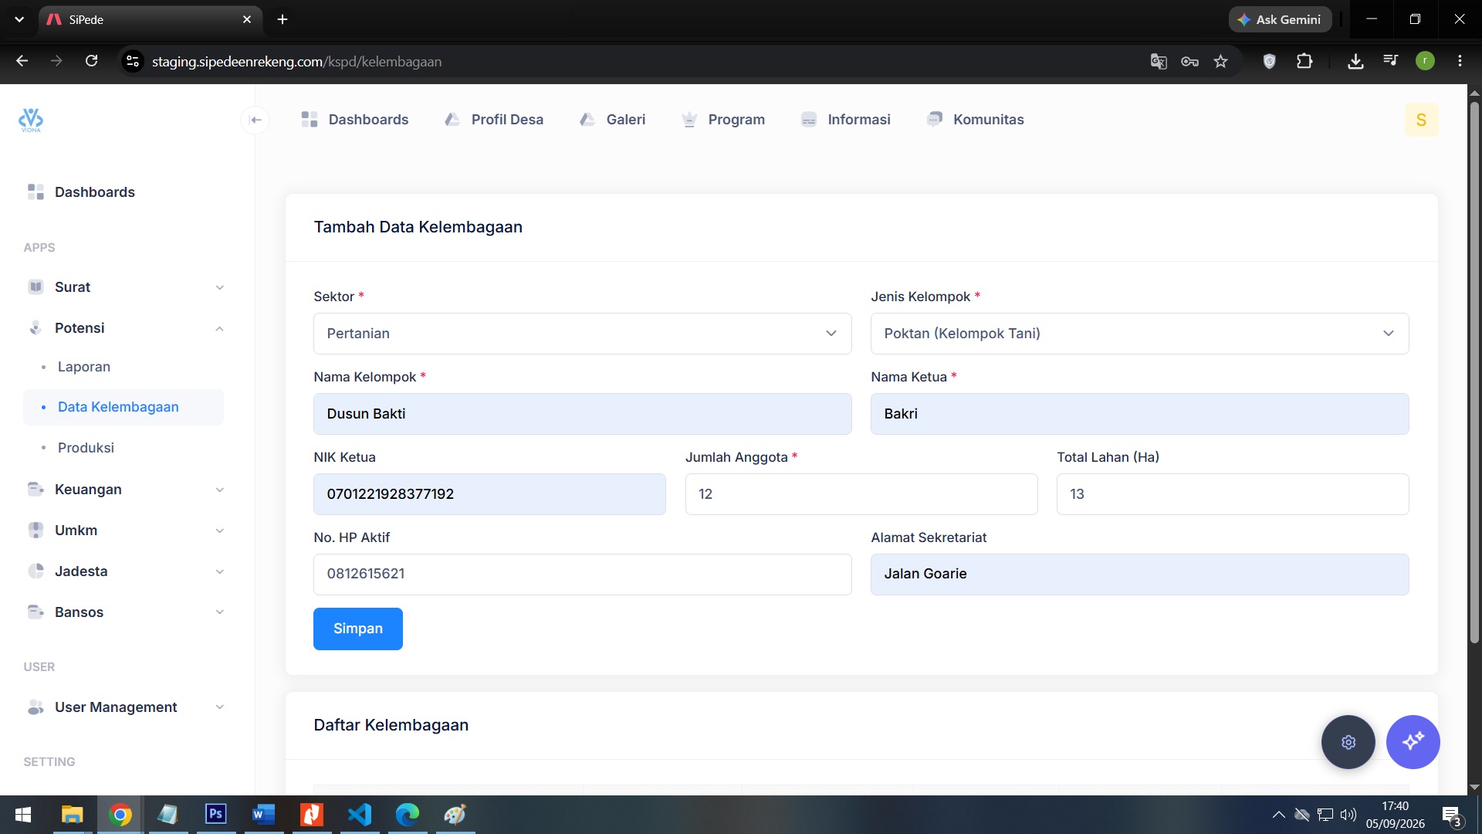
Task: Open the Jenis Kelompok dropdown
Action: pos(1139,334)
